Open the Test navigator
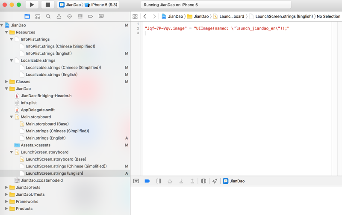 point(69,16)
